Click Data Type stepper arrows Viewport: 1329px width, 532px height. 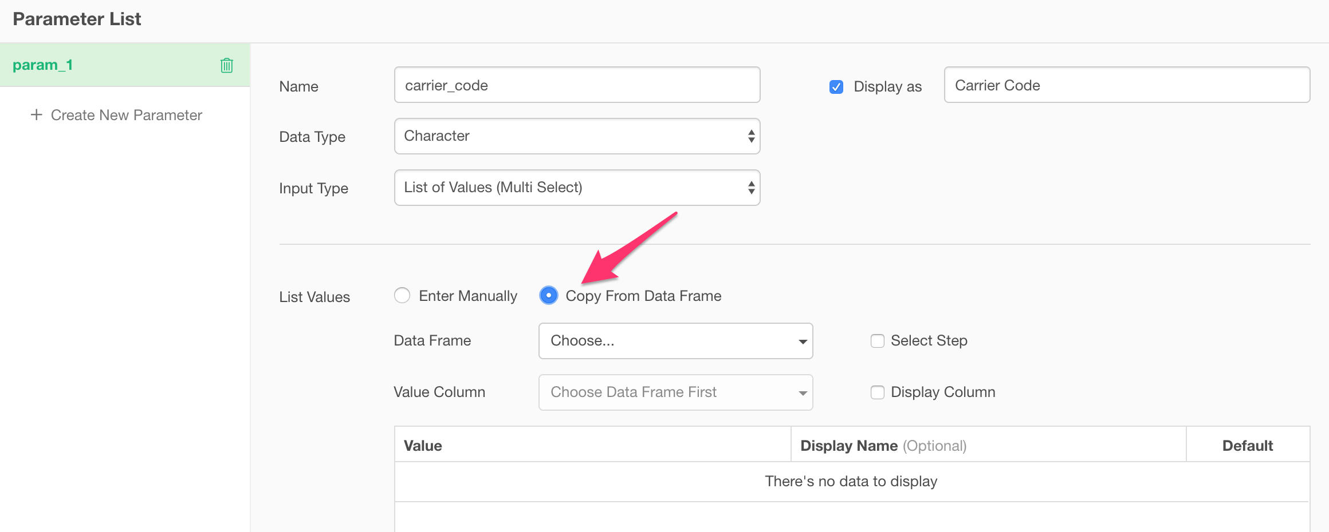tap(751, 136)
